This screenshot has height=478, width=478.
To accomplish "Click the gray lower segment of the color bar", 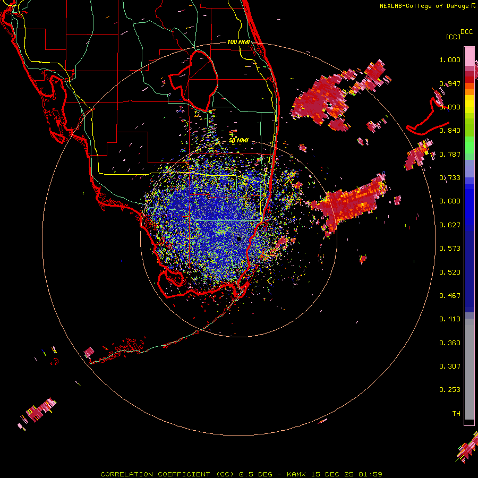I will (x=469, y=369).
